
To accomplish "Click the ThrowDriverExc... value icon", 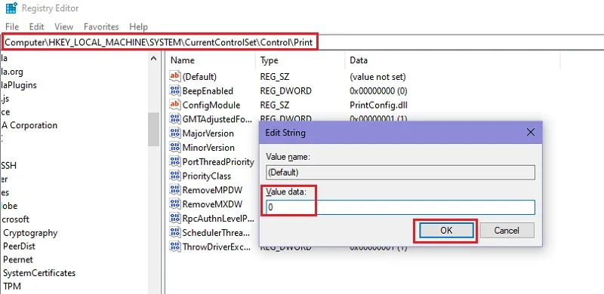I will coord(175,247).
